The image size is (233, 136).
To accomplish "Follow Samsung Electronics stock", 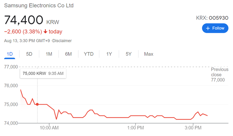I will coord(215,28).
